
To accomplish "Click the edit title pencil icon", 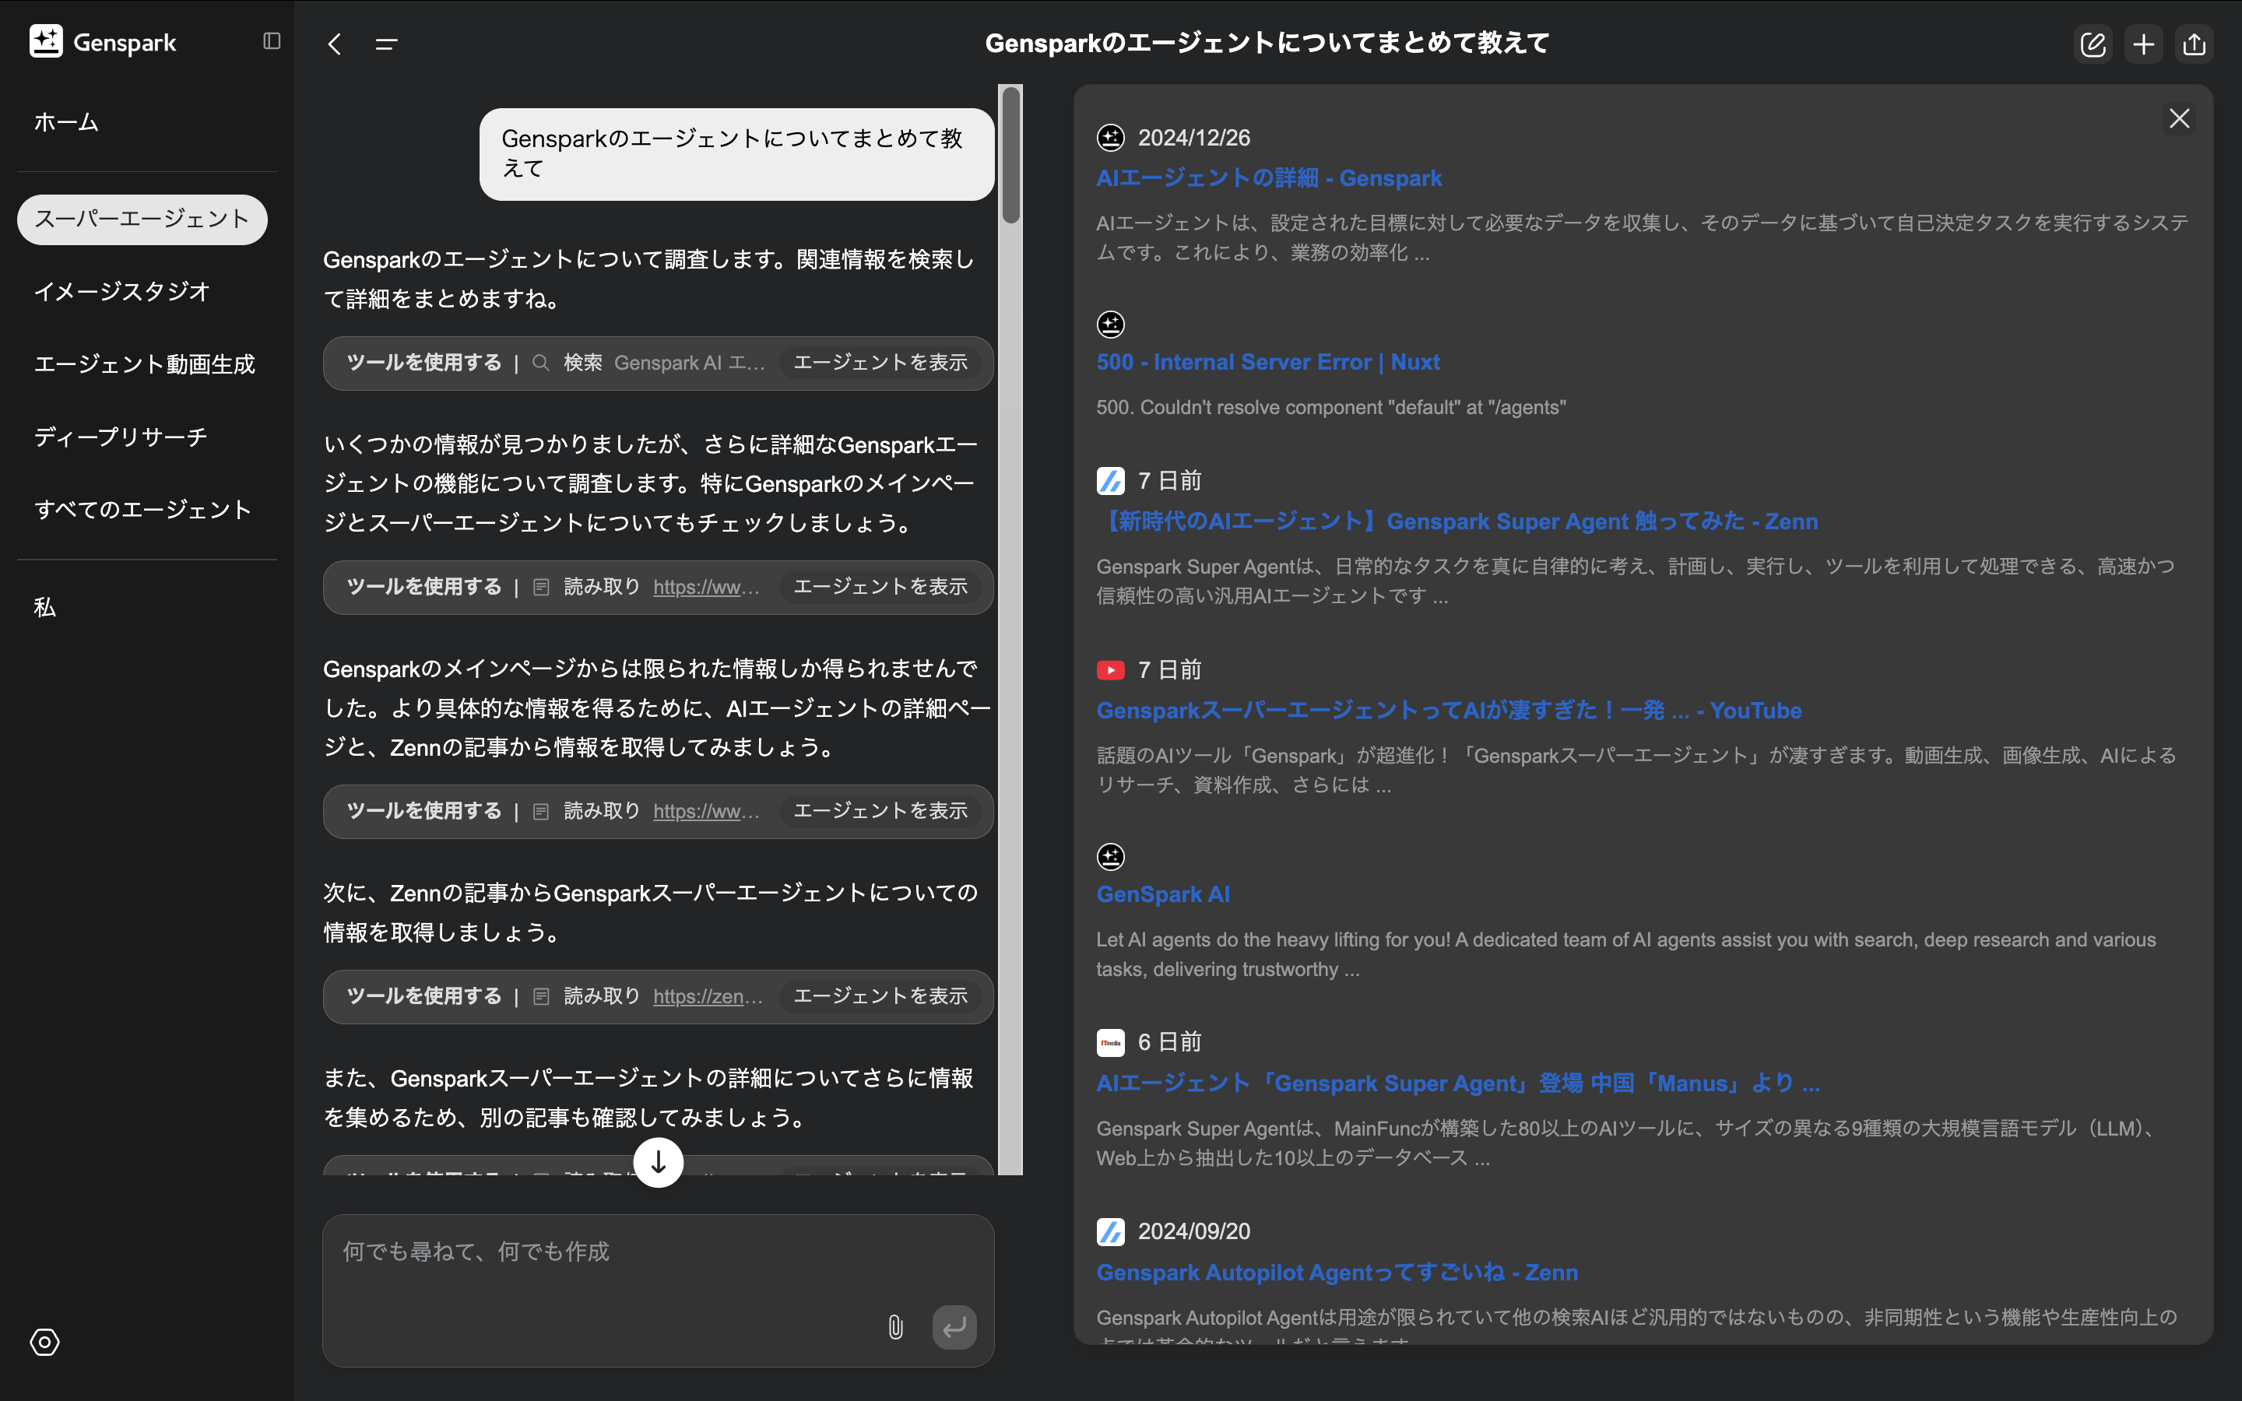I will [x=2093, y=44].
